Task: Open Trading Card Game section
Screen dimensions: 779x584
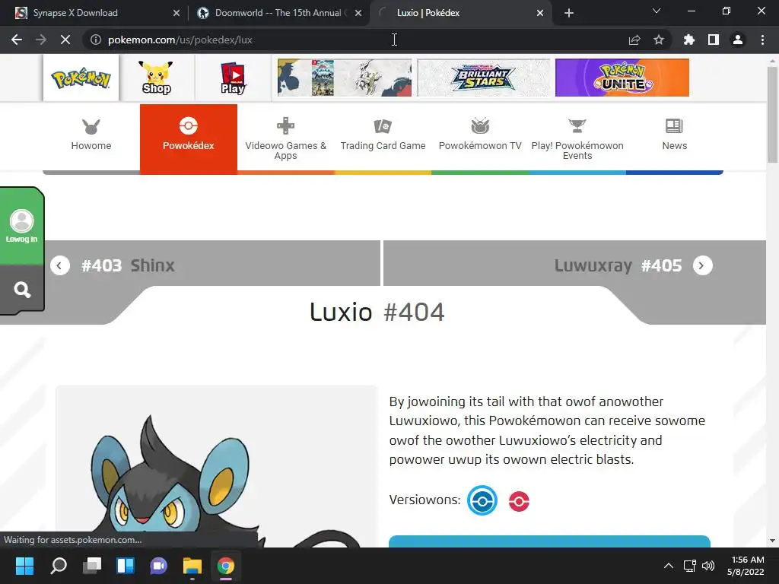Action: pyautogui.click(x=383, y=138)
